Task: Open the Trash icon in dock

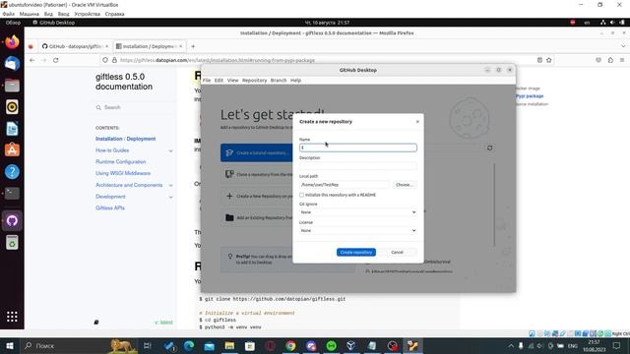Action: coord(12,243)
